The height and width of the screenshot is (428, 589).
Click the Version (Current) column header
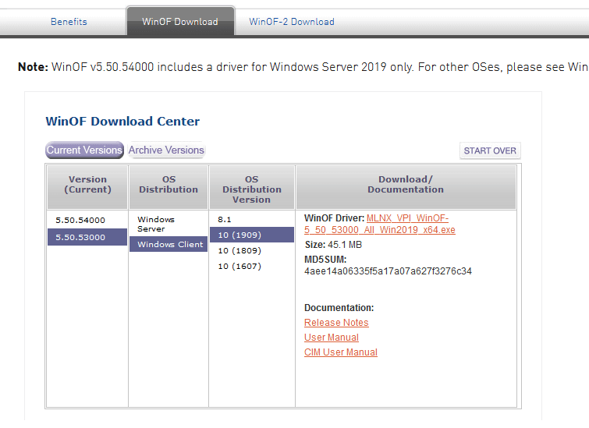tap(87, 187)
